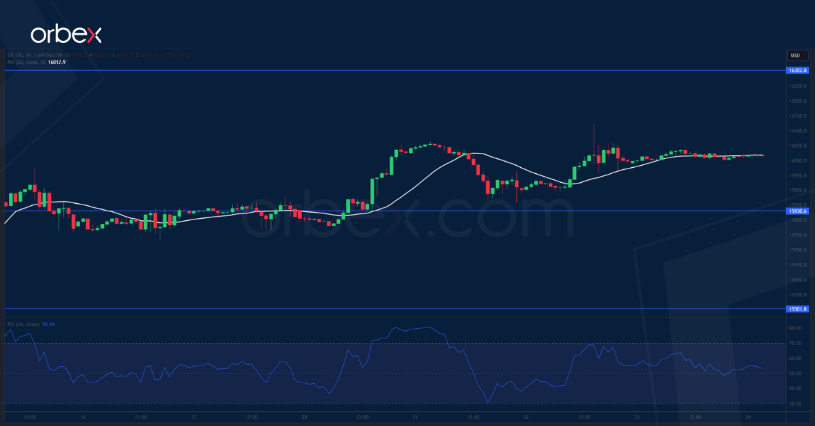The image size is (815, 426).
Task: Click date label 22 on time axis
Action: [x=526, y=416]
